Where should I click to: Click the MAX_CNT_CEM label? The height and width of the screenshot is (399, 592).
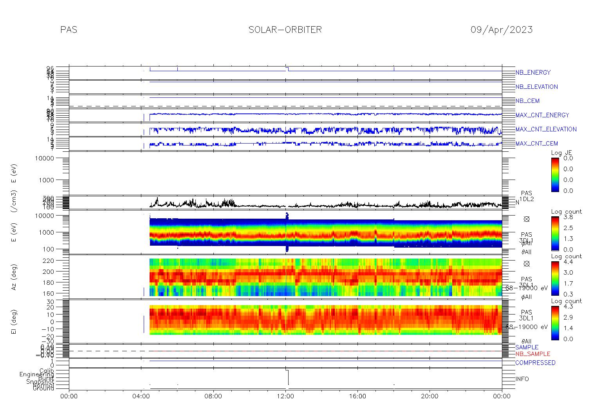tap(537, 144)
